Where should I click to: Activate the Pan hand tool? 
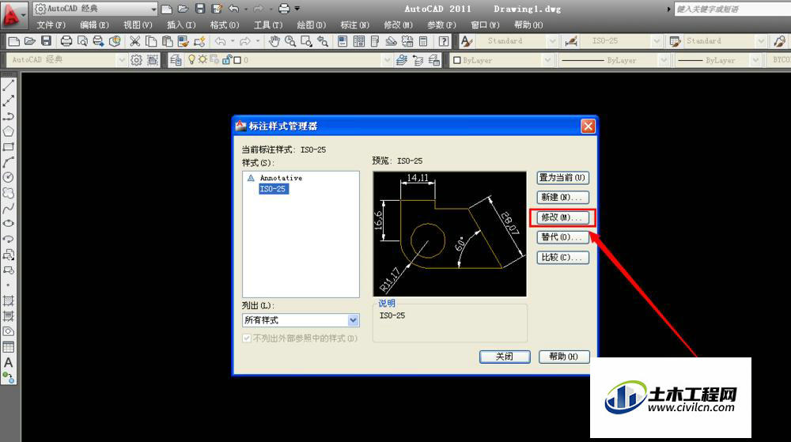[274, 41]
